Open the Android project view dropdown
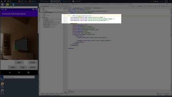172x97 pixels. (43, 8)
